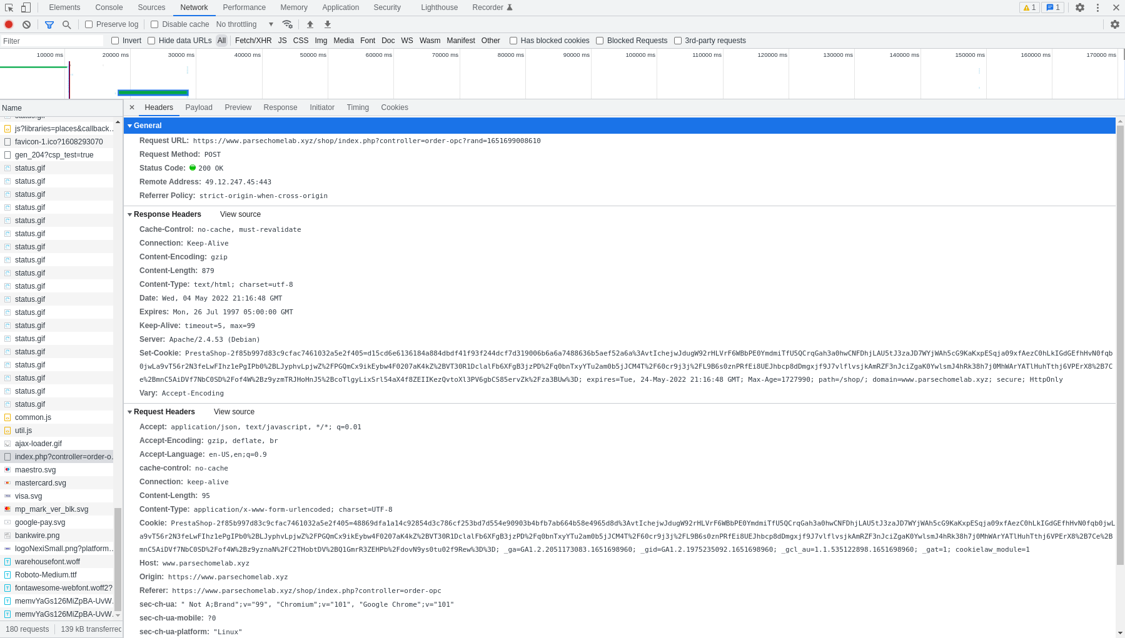The image size is (1125, 638).
Task: Filter requests by Img type
Action: tap(321, 41)
